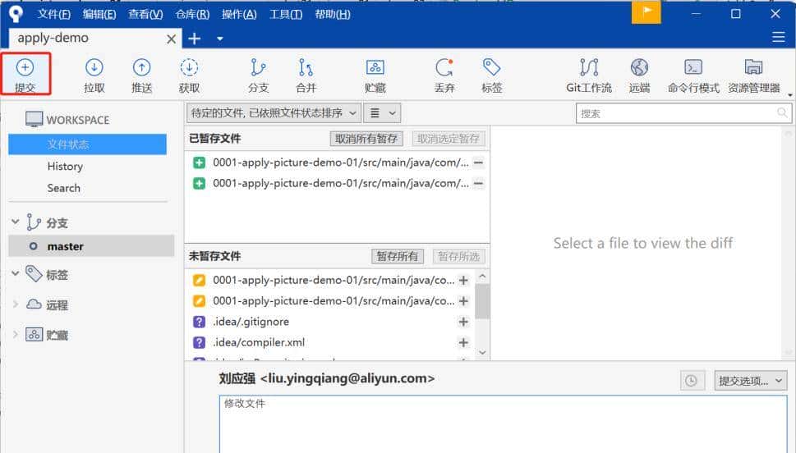Image resolution: width=796 pixels, height=453 pixels.
Task: Open the hamburger menu icon in tab bar
Action: (778, 37)
